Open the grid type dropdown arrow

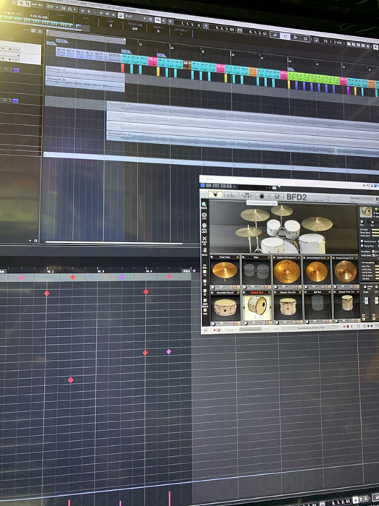tap(163, 21)
